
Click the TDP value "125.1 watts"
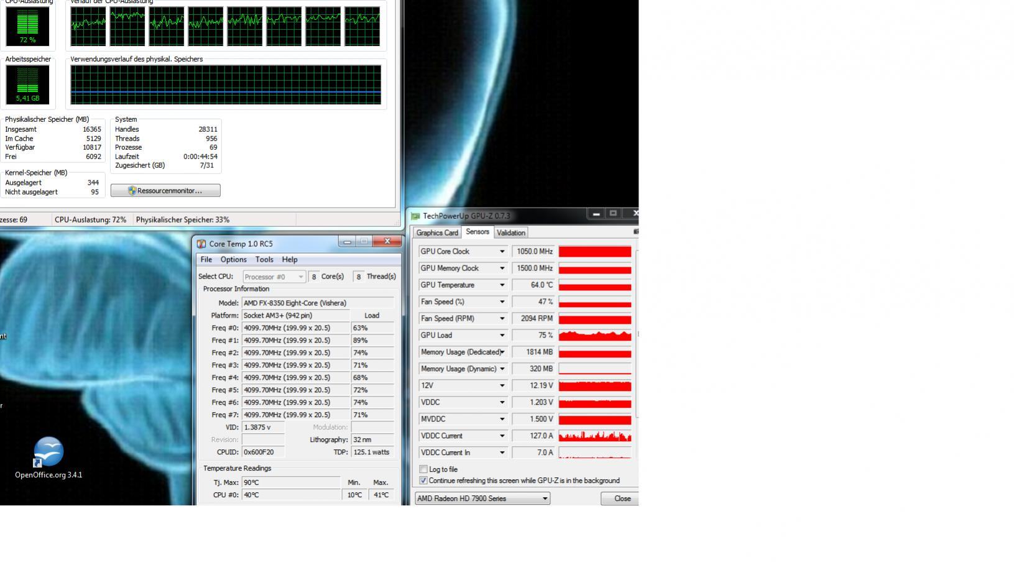(x=372, y=453)
